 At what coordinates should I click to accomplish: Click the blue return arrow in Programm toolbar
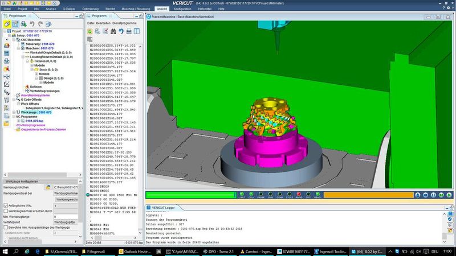[121, 31]
